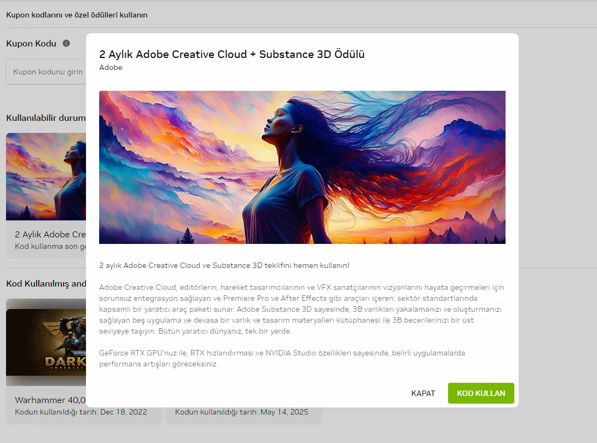Click 'Kodun kullanıldığı tarih: May 14, 2025'
The image size is (597, 443).
[x=242, y=412]
